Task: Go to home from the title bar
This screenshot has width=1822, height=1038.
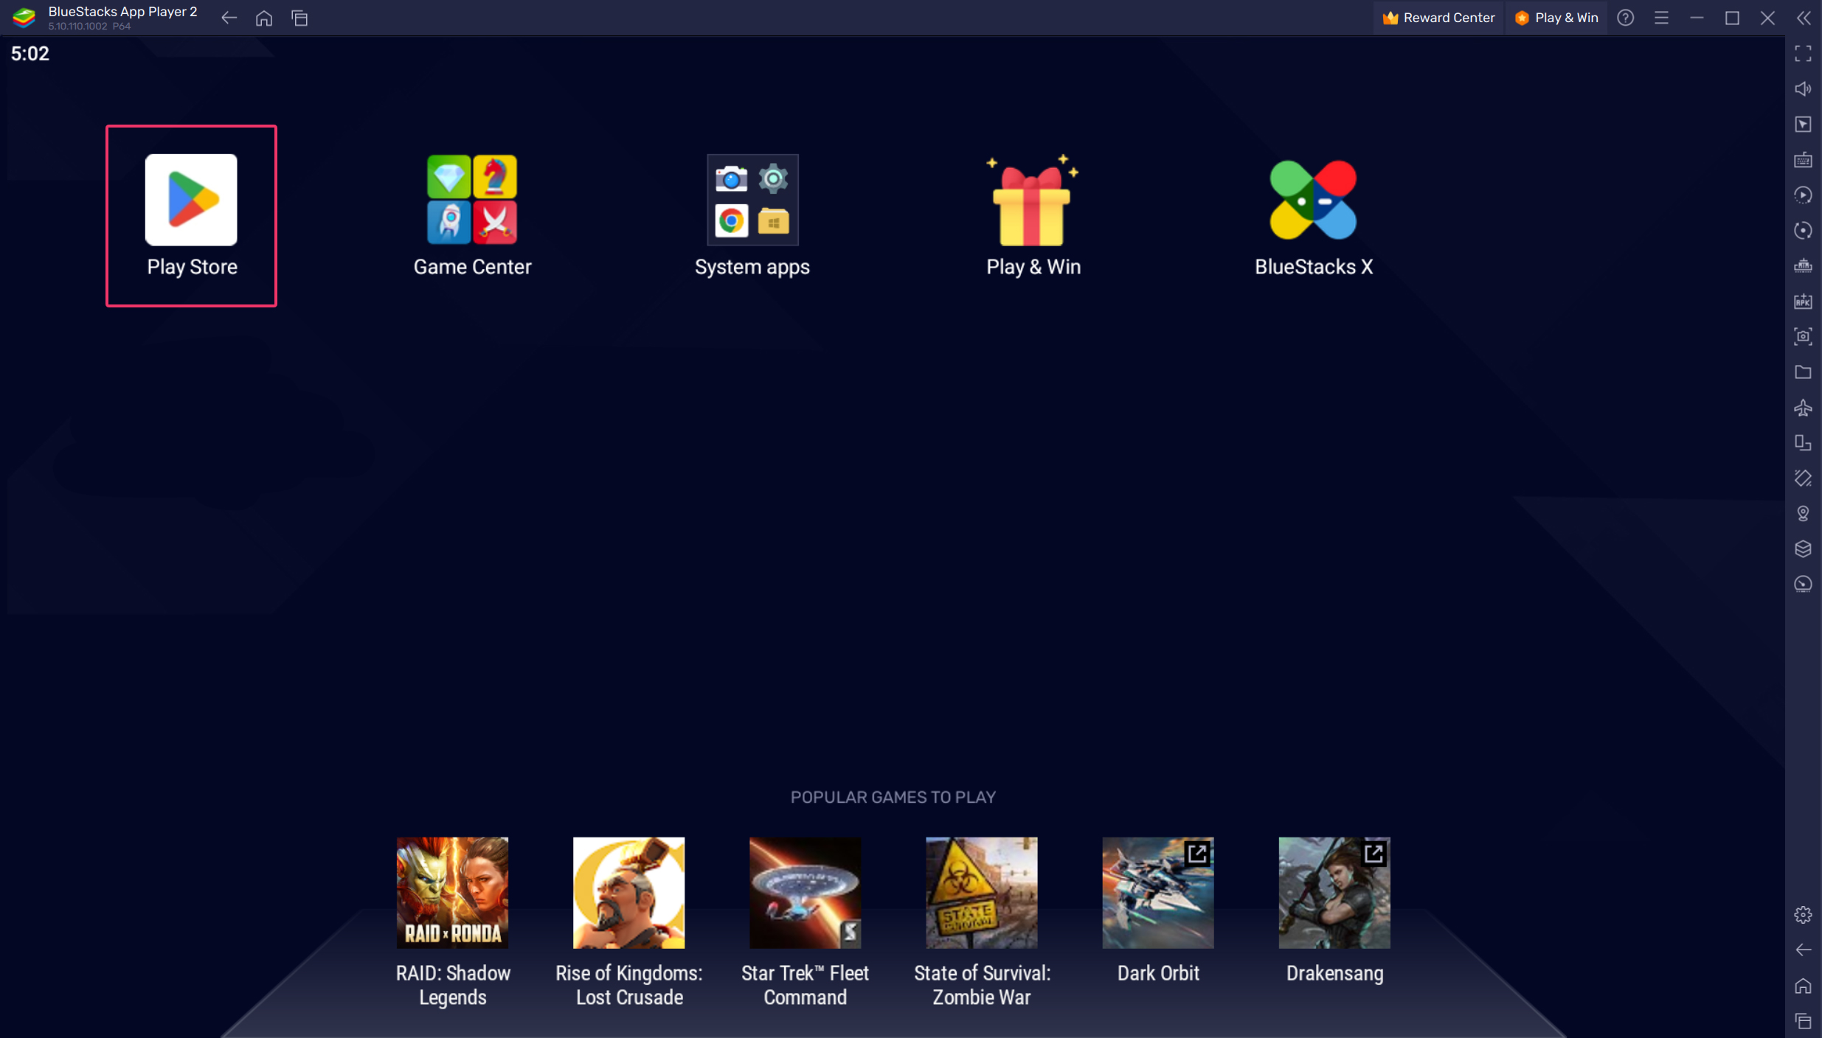Action: pos(264,18)
